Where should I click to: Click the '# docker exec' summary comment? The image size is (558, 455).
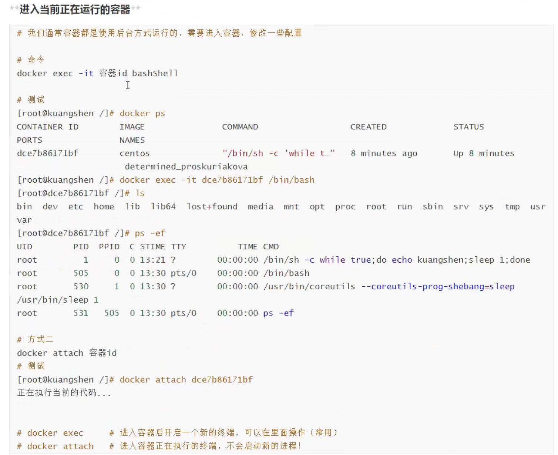coord(50,433)
